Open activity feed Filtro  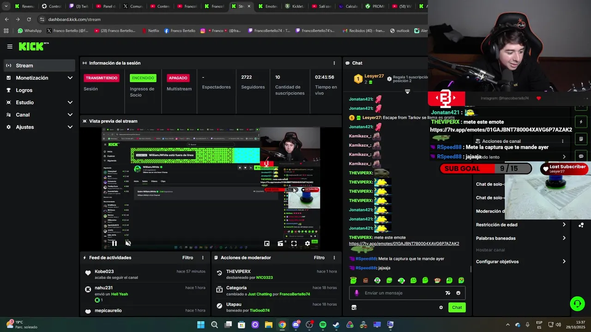point(187,258)
